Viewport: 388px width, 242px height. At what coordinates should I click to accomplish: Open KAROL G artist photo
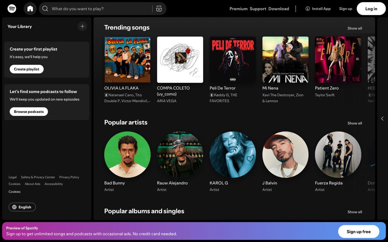233,155
